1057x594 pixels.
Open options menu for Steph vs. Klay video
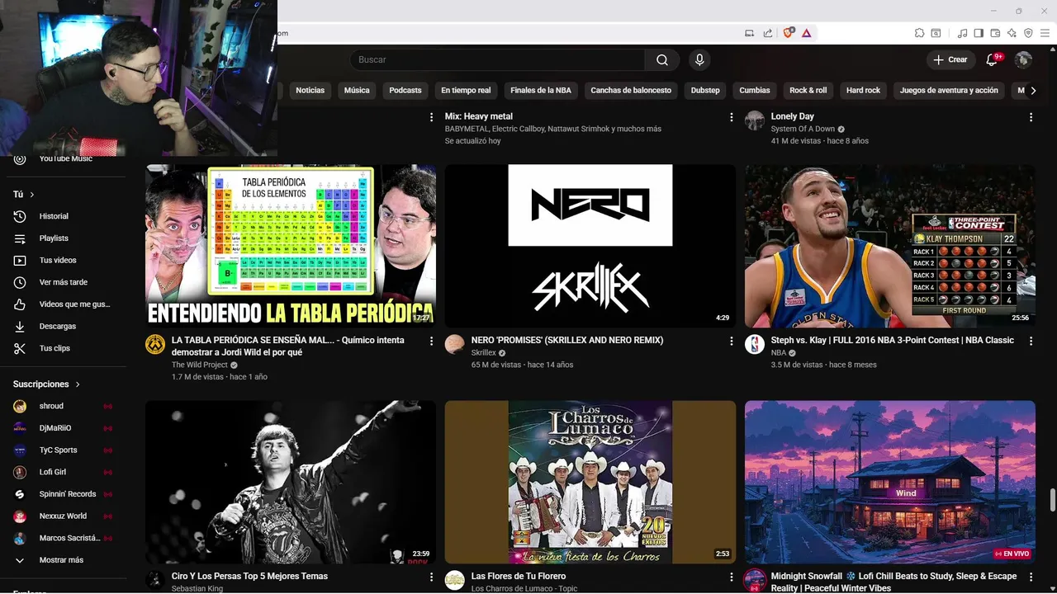[x=1031, y=341]
